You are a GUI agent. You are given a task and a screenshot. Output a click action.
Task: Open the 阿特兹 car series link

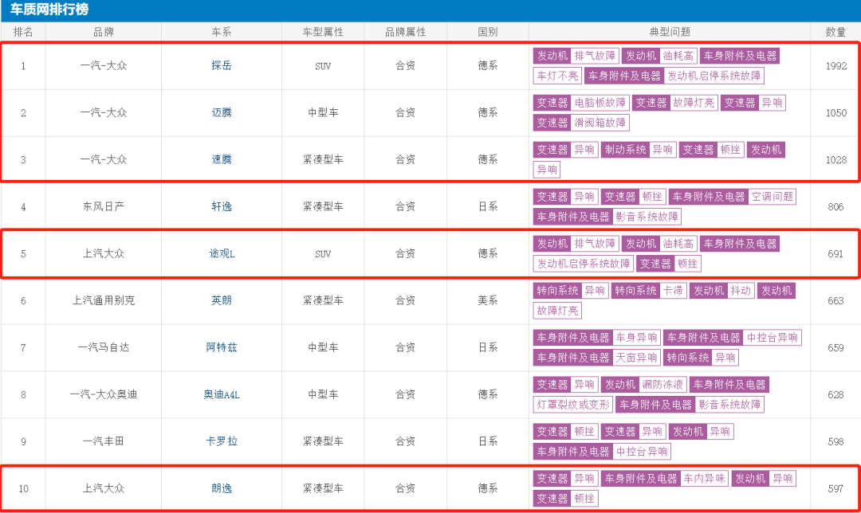(x=222, y=347)
